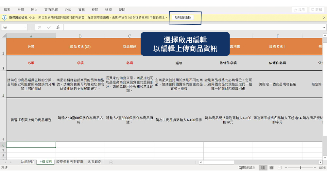
Task: Click the 商品名稱 (品) header cell
Action: point(80,47)
